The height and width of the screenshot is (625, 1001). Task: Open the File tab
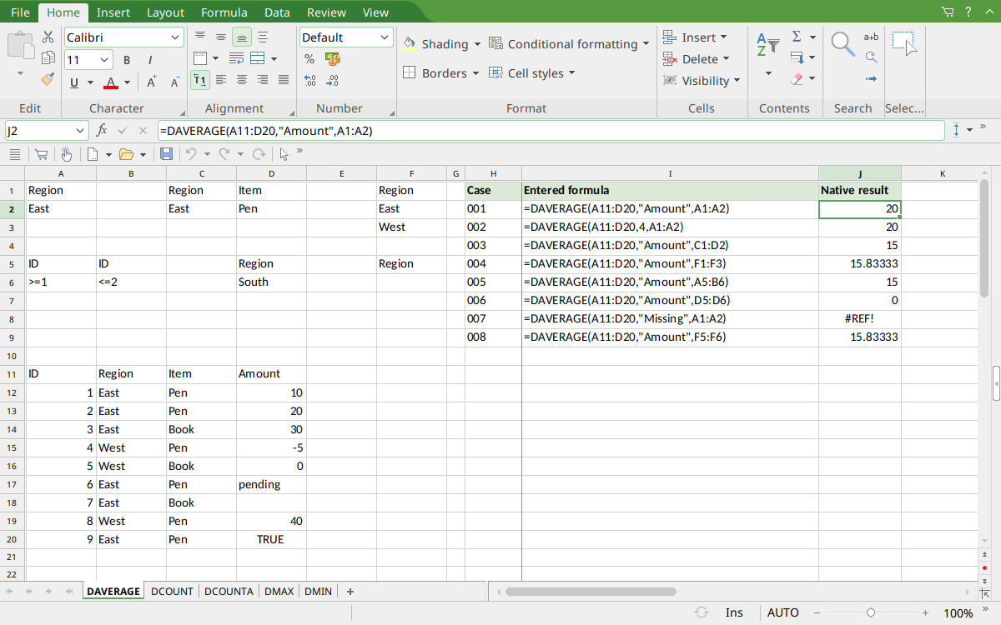(20, 12)
